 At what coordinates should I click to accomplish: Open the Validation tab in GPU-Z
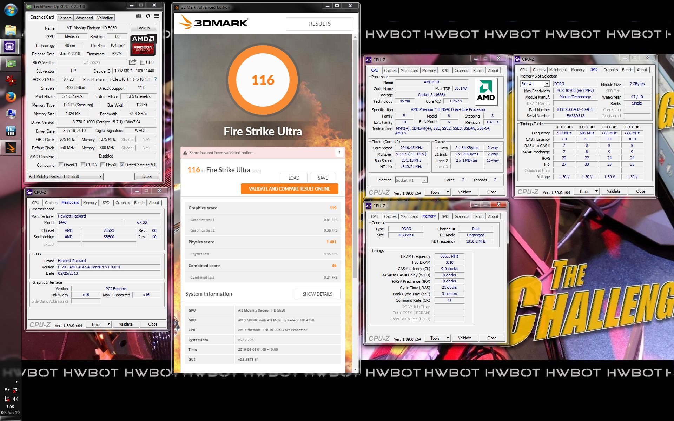tap(105, 18)
